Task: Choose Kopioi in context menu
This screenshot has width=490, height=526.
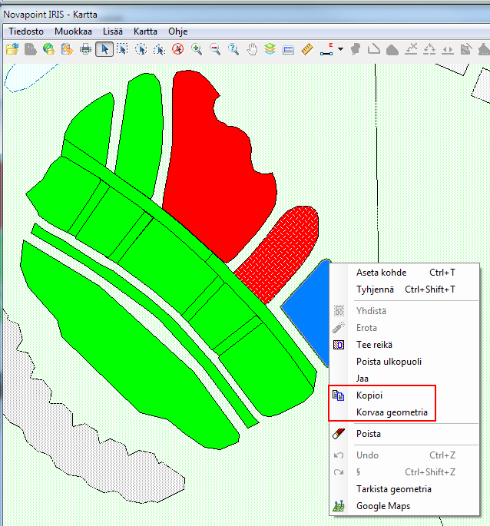Action: click(405, 395)
